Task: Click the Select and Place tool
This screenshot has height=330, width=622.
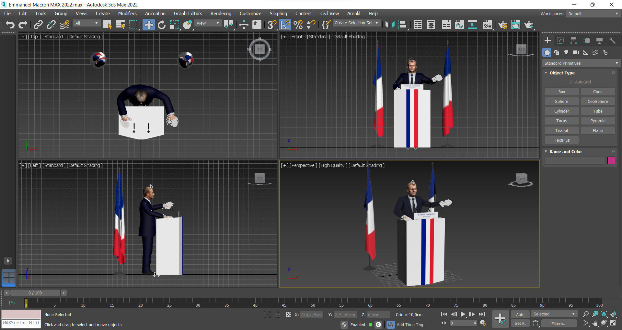Action: pos(187,25)
